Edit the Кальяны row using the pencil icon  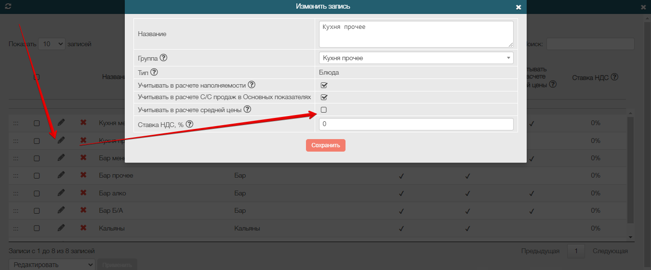tap(61, 228)
